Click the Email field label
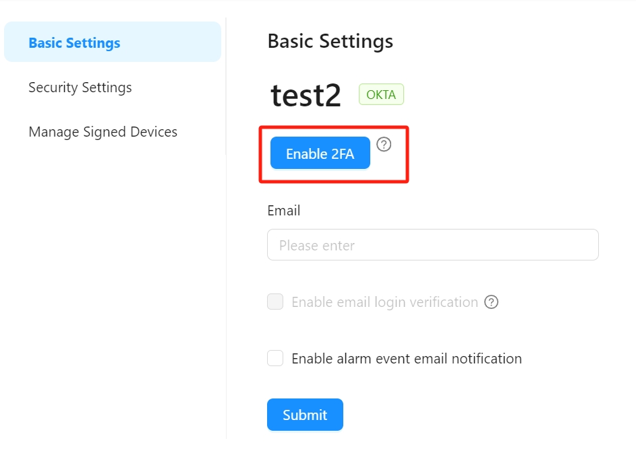Viewport: 636px width, 455px height. (x=283, y=211)
